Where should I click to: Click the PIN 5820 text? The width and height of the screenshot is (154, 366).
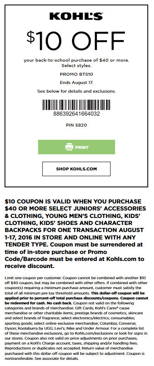point(77,125)
